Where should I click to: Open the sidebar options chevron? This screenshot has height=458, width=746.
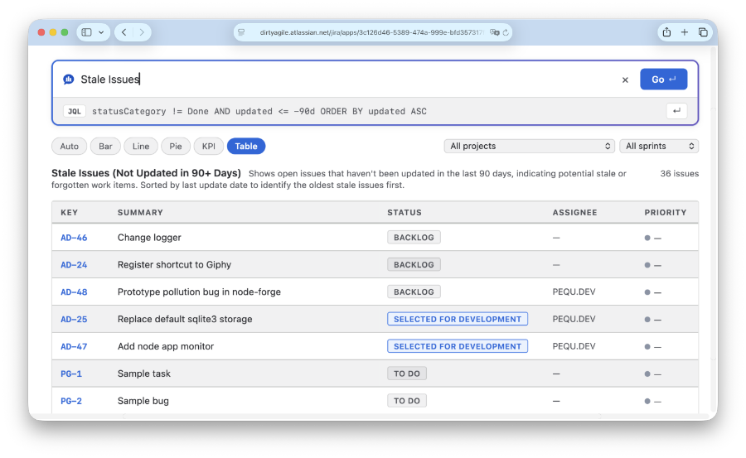tap(101, 32)
